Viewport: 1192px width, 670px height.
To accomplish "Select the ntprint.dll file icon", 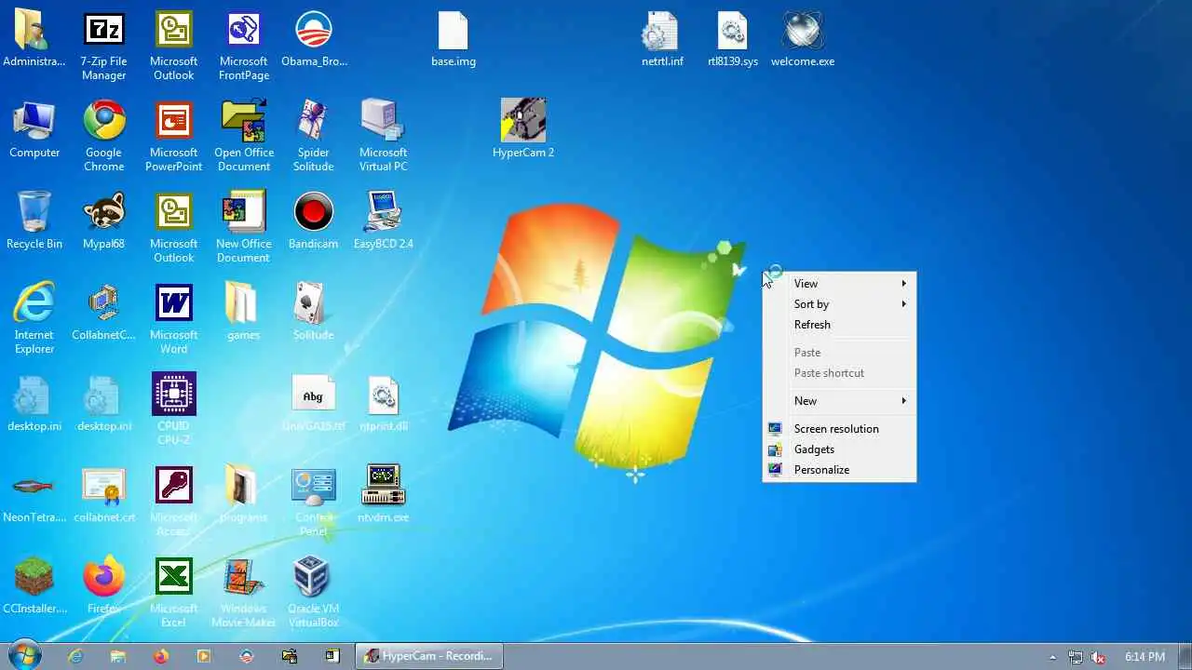I will click(384, 402).
